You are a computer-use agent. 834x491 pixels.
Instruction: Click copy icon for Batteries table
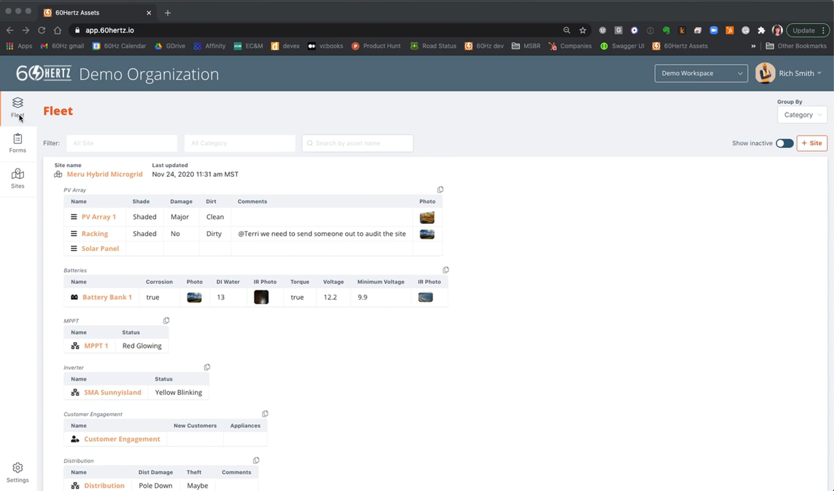[445, 270]
